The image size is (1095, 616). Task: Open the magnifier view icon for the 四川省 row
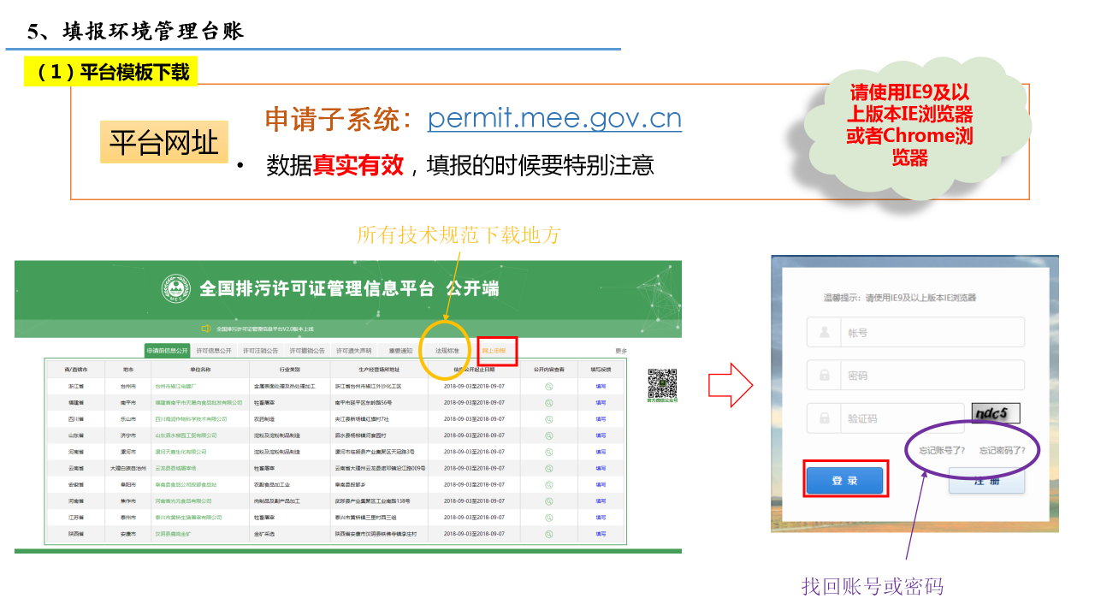tap(549, 418)
